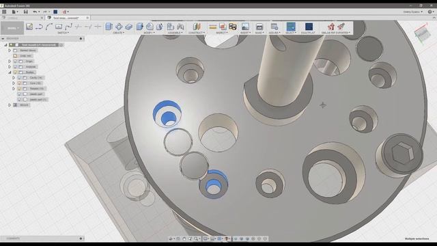The image size is (437, 246).
Task: Toggle visibility bulb for Bodies folder
Action: (x=15, y=72)
